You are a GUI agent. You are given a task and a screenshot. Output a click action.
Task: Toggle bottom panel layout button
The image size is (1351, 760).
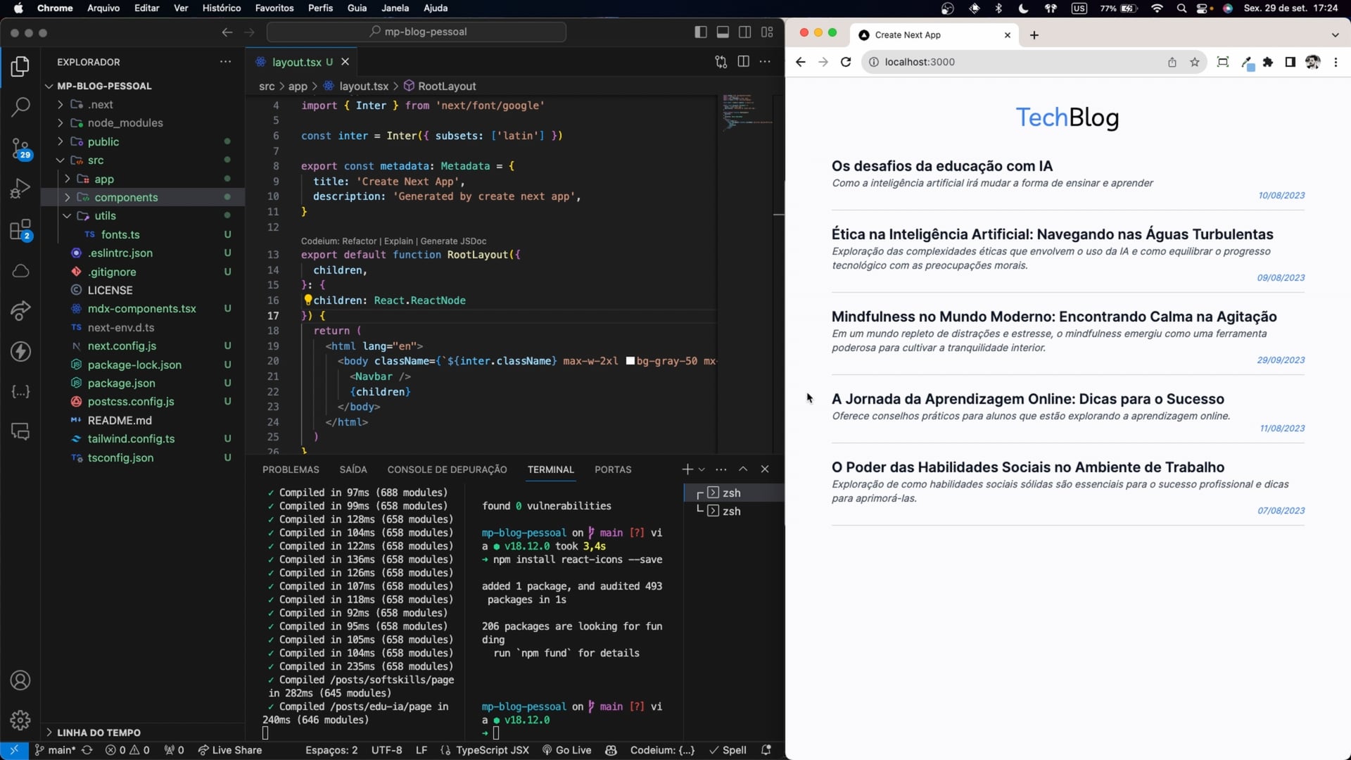click(x=723, y=32)
